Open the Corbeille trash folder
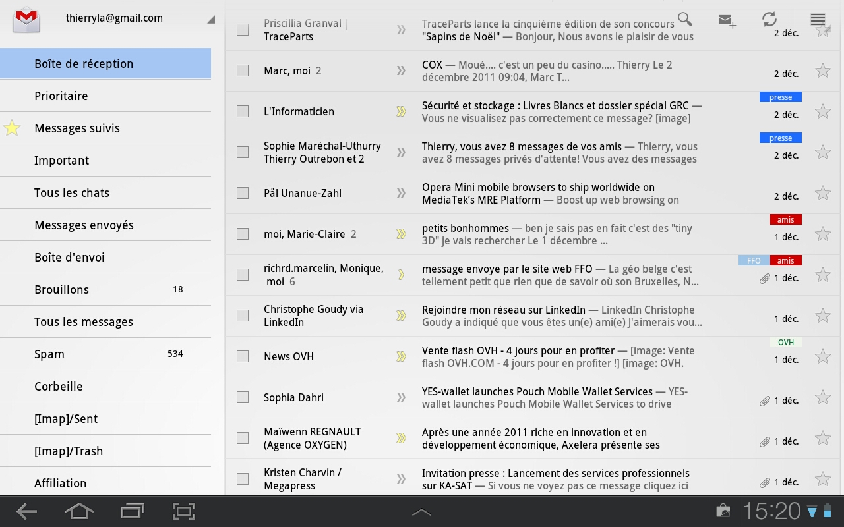 click(105, 387)
